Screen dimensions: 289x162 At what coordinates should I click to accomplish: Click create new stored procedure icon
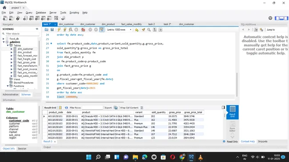point(43,18)
